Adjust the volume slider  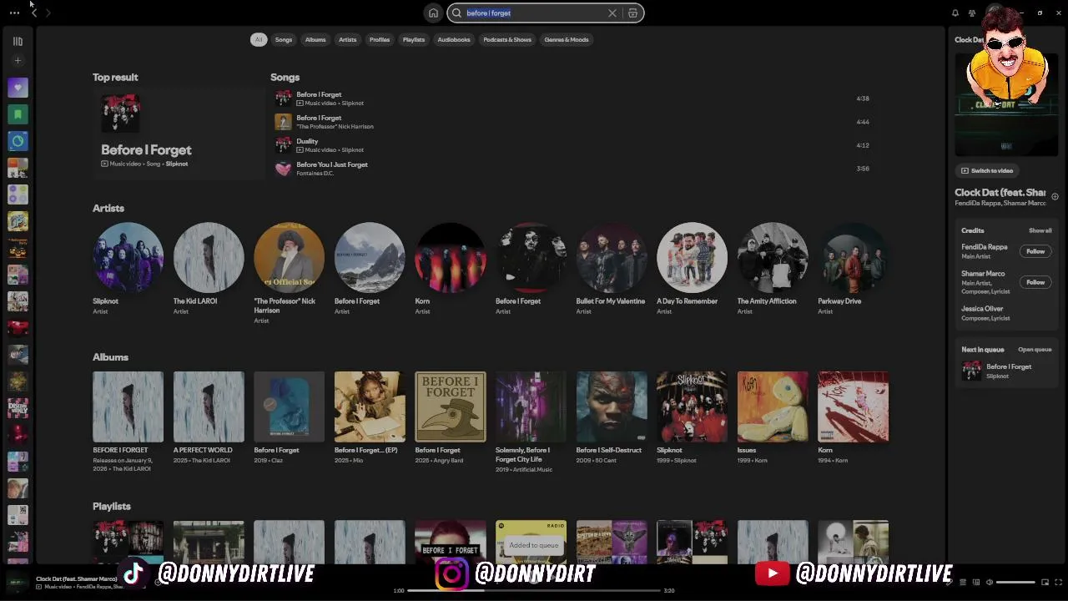coord(1015,582)
